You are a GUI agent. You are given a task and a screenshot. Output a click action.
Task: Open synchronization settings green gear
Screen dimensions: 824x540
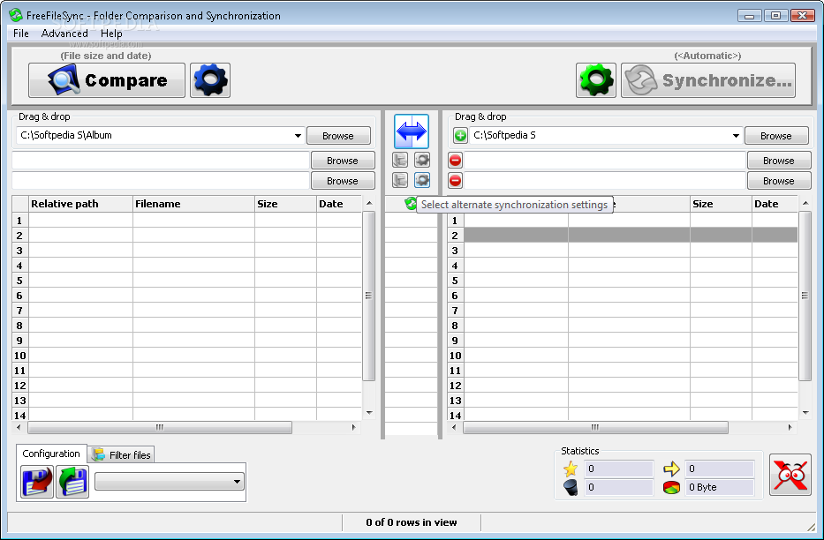pyautogui.click(x=596, y=80)
